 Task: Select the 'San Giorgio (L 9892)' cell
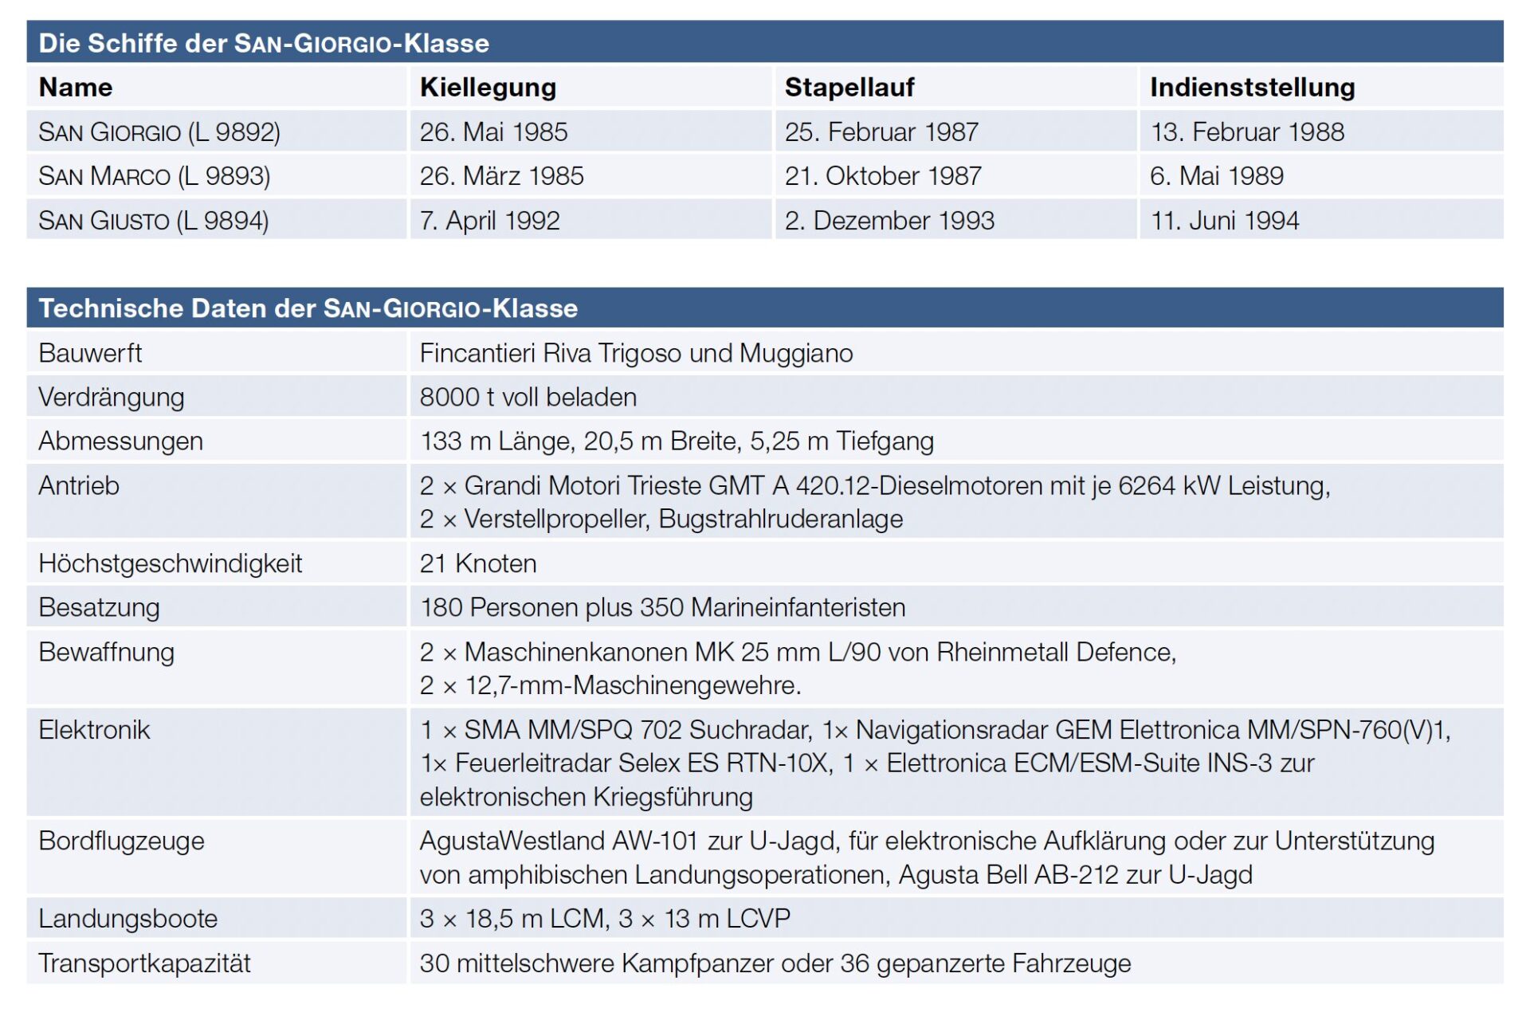[x=159, y=132]
